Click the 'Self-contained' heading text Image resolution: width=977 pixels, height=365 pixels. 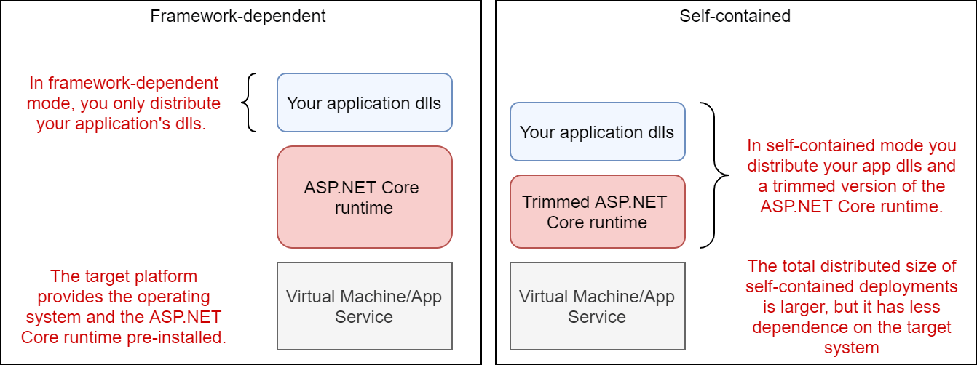point(735,16)
